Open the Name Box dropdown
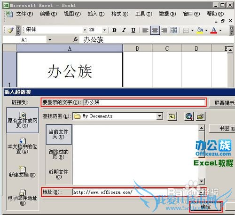This screenshot has width=235, height=215. pos(50,39)
